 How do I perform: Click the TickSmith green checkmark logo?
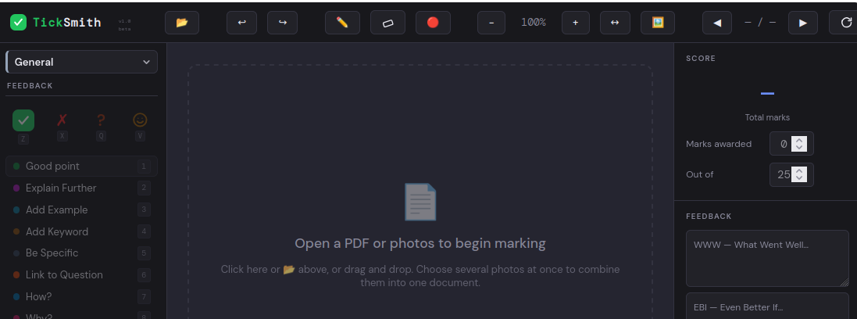(x=18, y=23)
